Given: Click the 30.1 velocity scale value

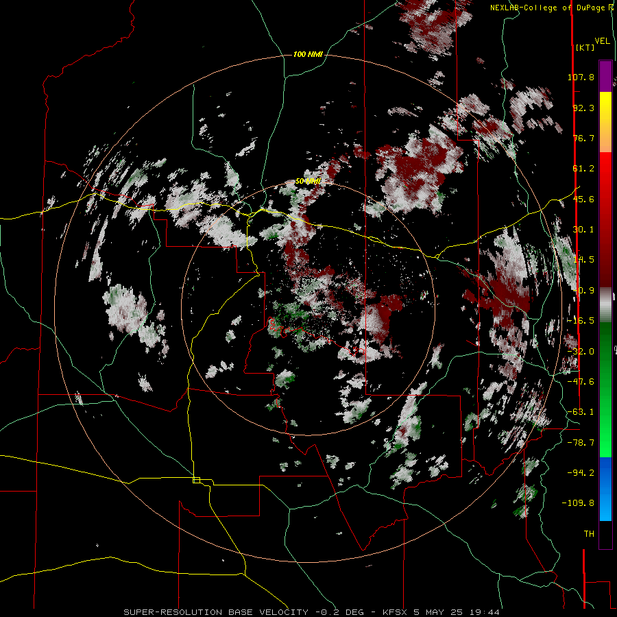Looking at the screenshot, I should point(583,230).
